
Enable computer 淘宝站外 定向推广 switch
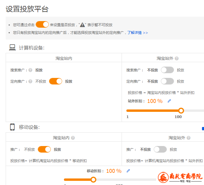[x=167, y=81]
